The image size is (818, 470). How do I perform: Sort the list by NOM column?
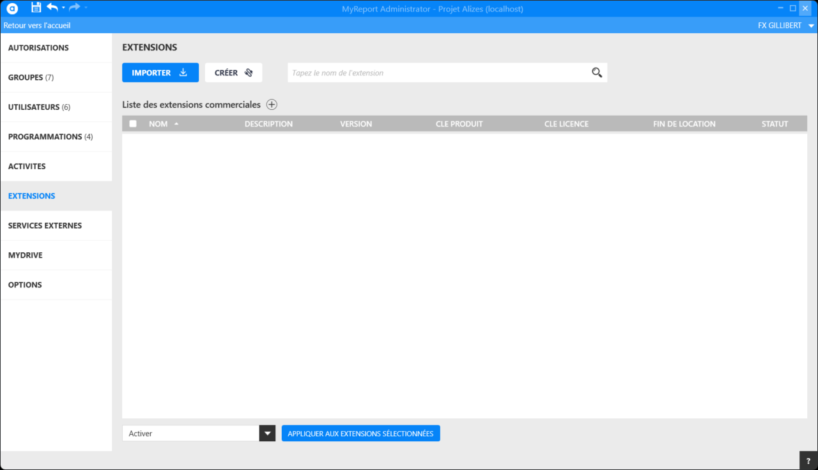[x=158, y=124]
